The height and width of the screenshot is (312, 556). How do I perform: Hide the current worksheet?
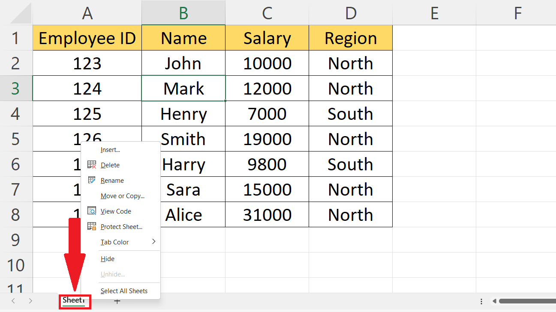pos(107,259)
